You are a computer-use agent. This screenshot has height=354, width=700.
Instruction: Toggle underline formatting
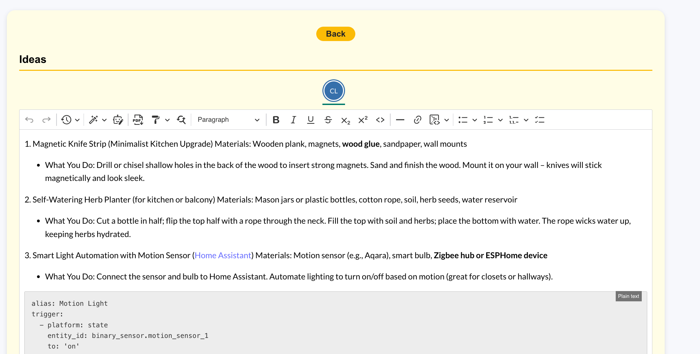tap(311, 120)
